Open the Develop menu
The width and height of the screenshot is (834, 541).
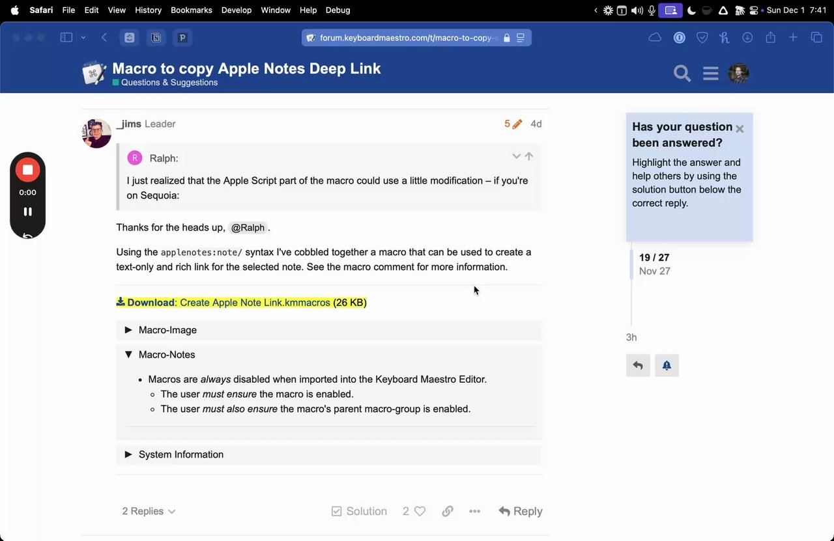237,10
